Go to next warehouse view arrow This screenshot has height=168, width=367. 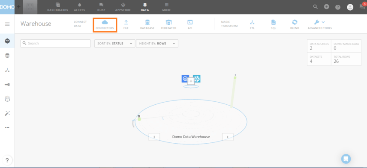click(x=228, y=137)
